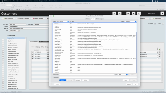Open the Format menu

(x=30, y=1)
